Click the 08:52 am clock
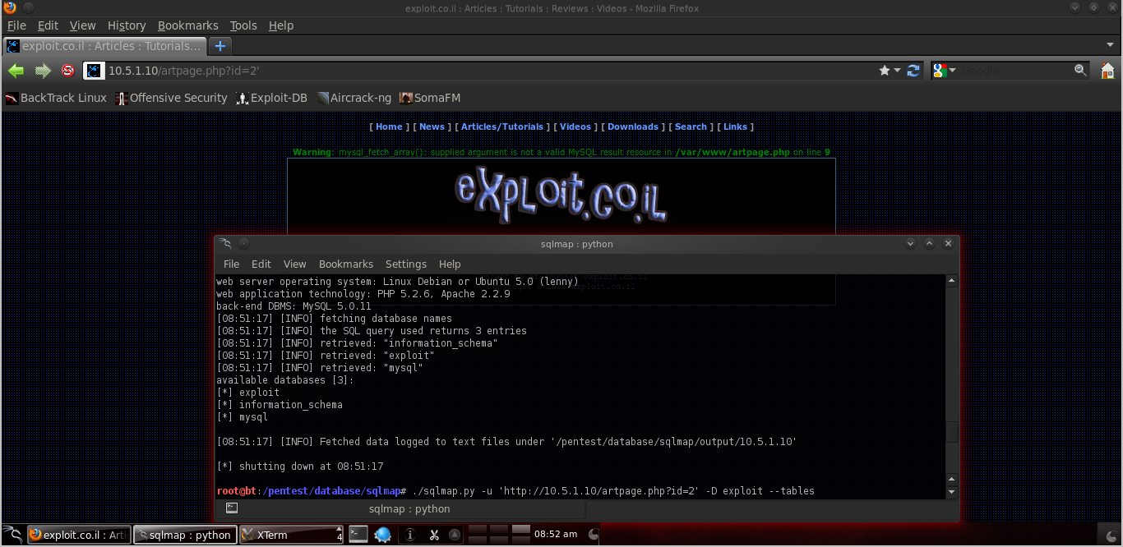The width and height of the screenshot is (1123, 547). point(556,534)
